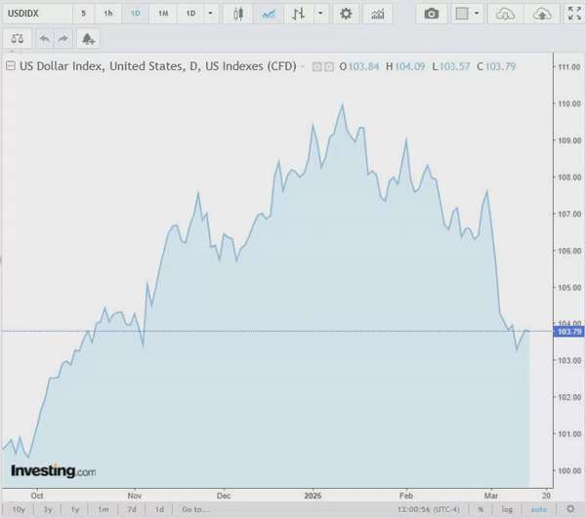Select the area chart style icon
The image size is (586, 518).
pyautogui.click(x=269, y=14)
